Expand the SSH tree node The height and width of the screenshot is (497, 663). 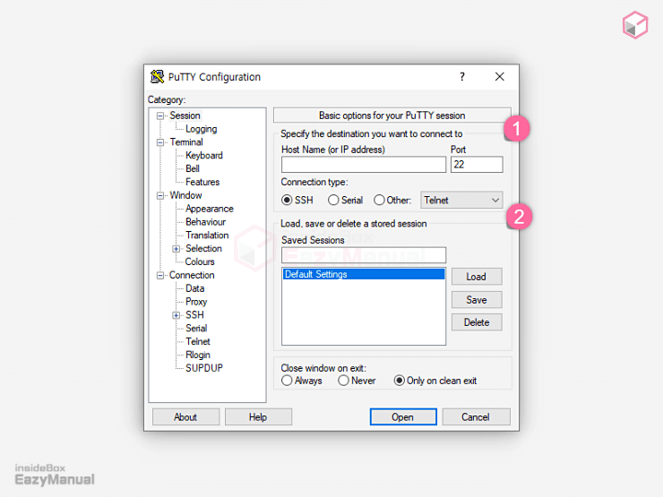176,315
